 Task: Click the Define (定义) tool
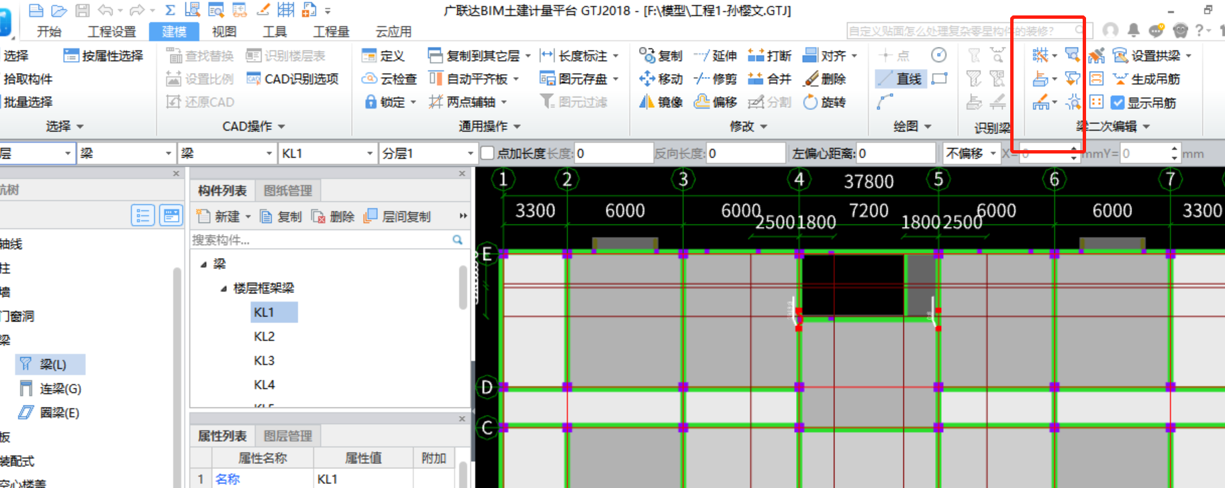click(x=383, y=56)
